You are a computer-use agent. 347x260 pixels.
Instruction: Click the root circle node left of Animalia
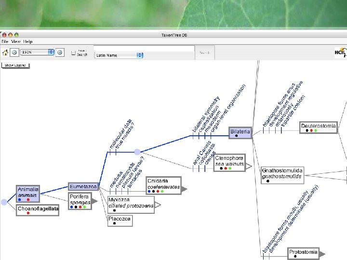pyautogui.click(x=4, y=202)
